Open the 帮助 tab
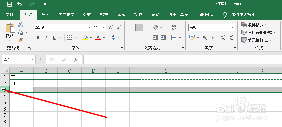 (x=155, y=15)
